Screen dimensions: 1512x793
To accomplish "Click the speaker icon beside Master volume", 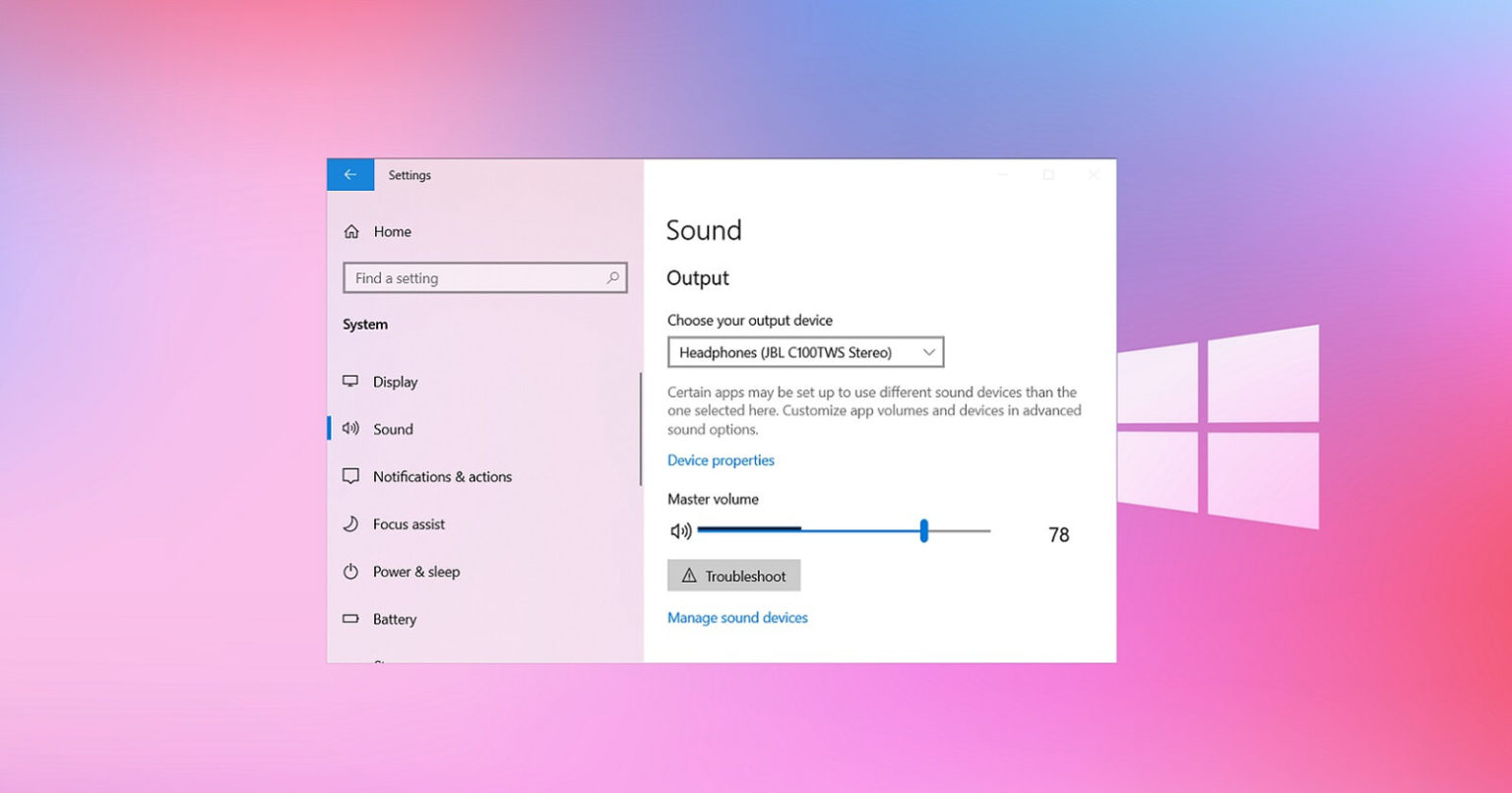I will tap(679, 530).
